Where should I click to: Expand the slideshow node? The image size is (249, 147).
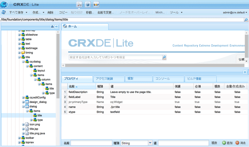19,35
